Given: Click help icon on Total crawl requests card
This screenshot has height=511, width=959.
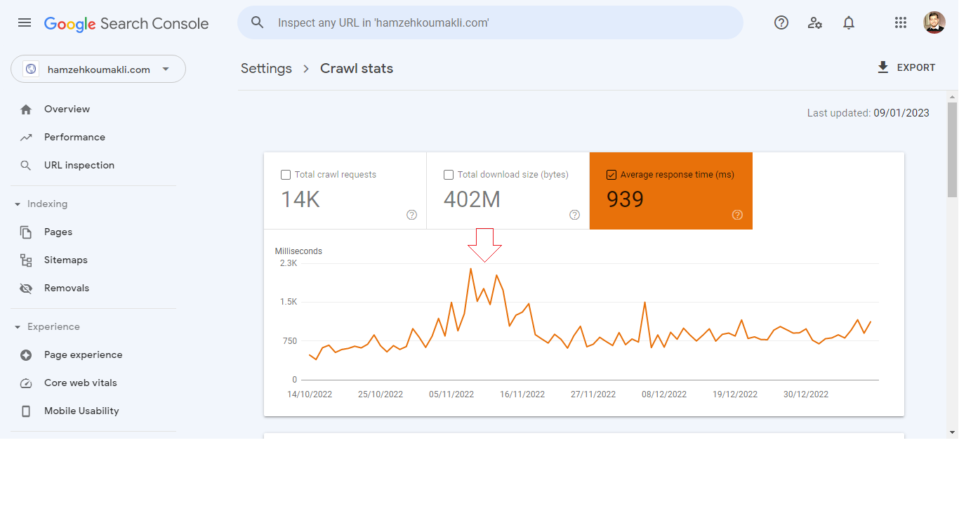Looking at the screenshot, I should coord(412,215).
